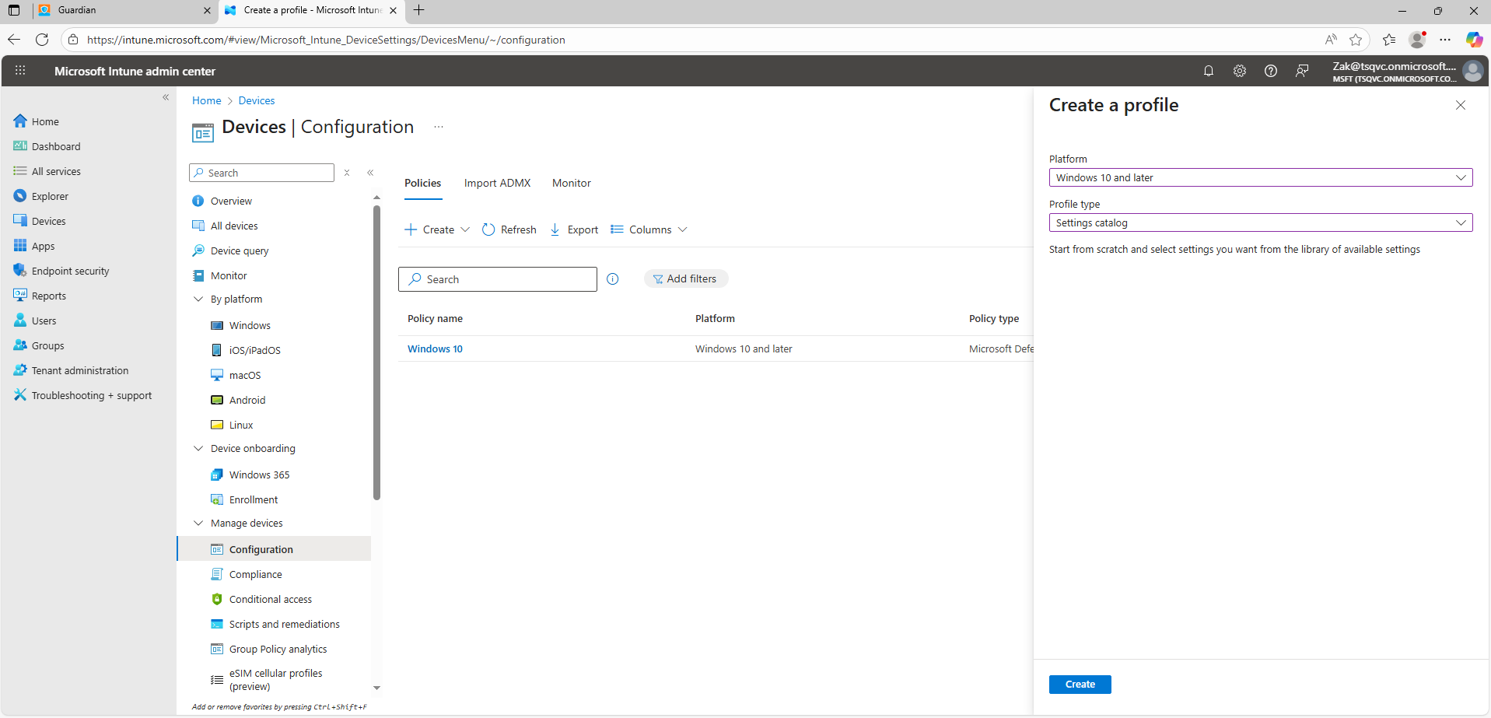The height and width of the screenshot is (718, 1491).
Task: Open the portal settings gear icon
Action: [1239, 71]
